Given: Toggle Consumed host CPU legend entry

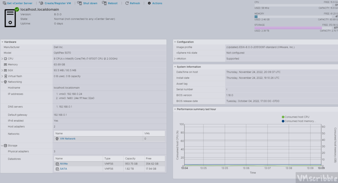Looking at the screenshot, I should (x=297, y=117).
